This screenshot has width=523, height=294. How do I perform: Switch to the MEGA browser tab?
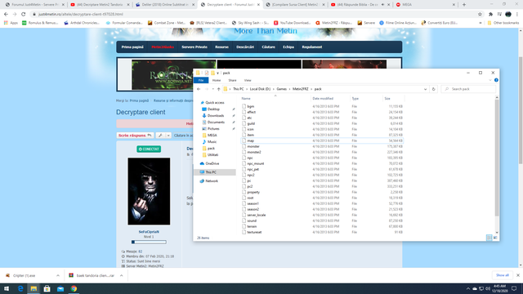pos(425,5)
